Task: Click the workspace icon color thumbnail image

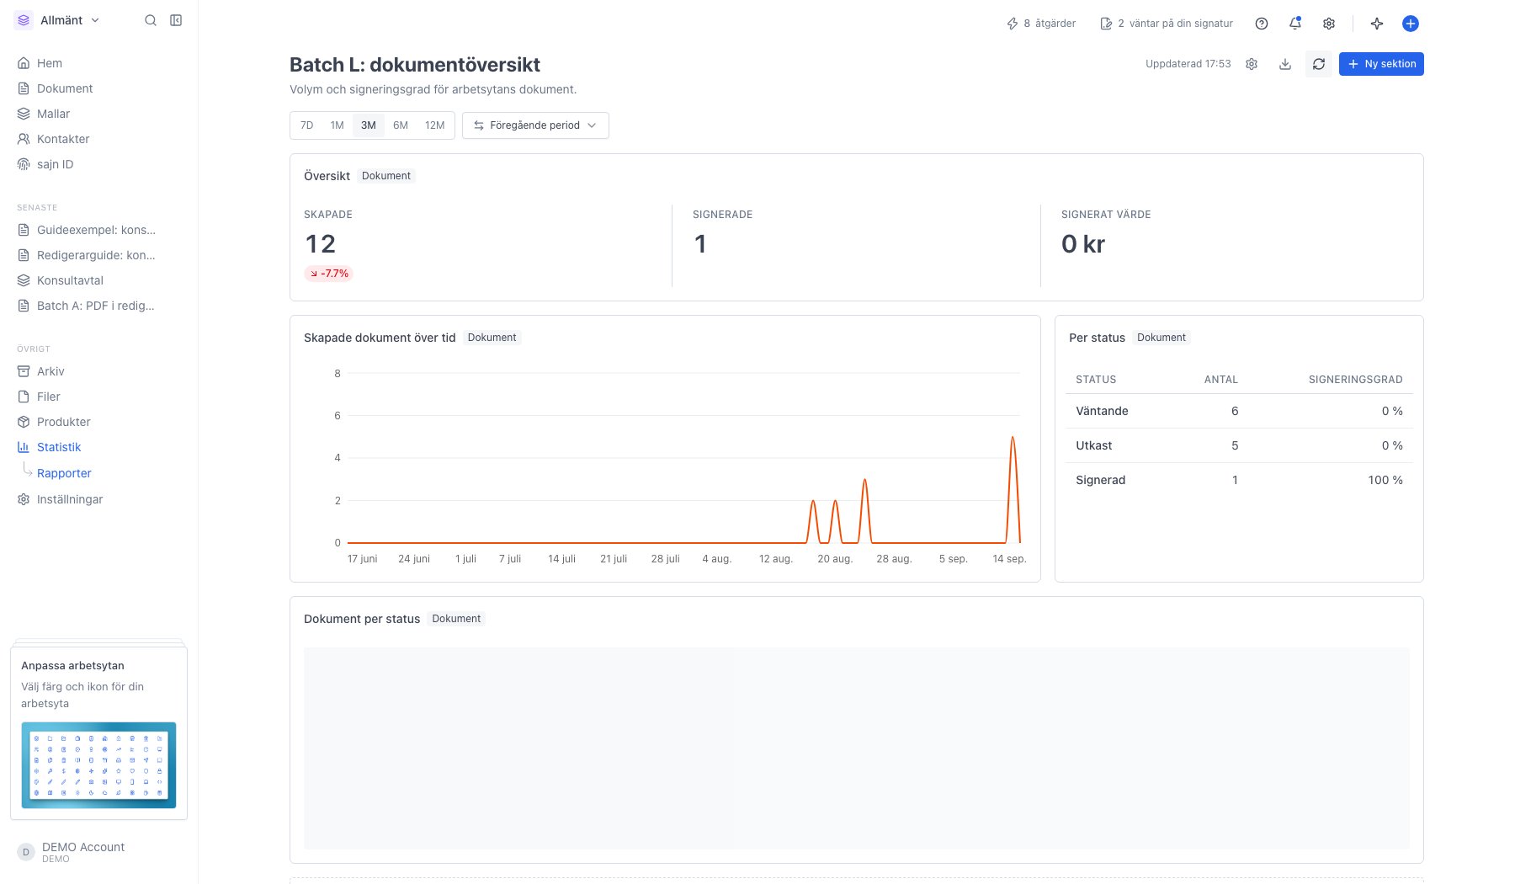Action: click(98, 765)
